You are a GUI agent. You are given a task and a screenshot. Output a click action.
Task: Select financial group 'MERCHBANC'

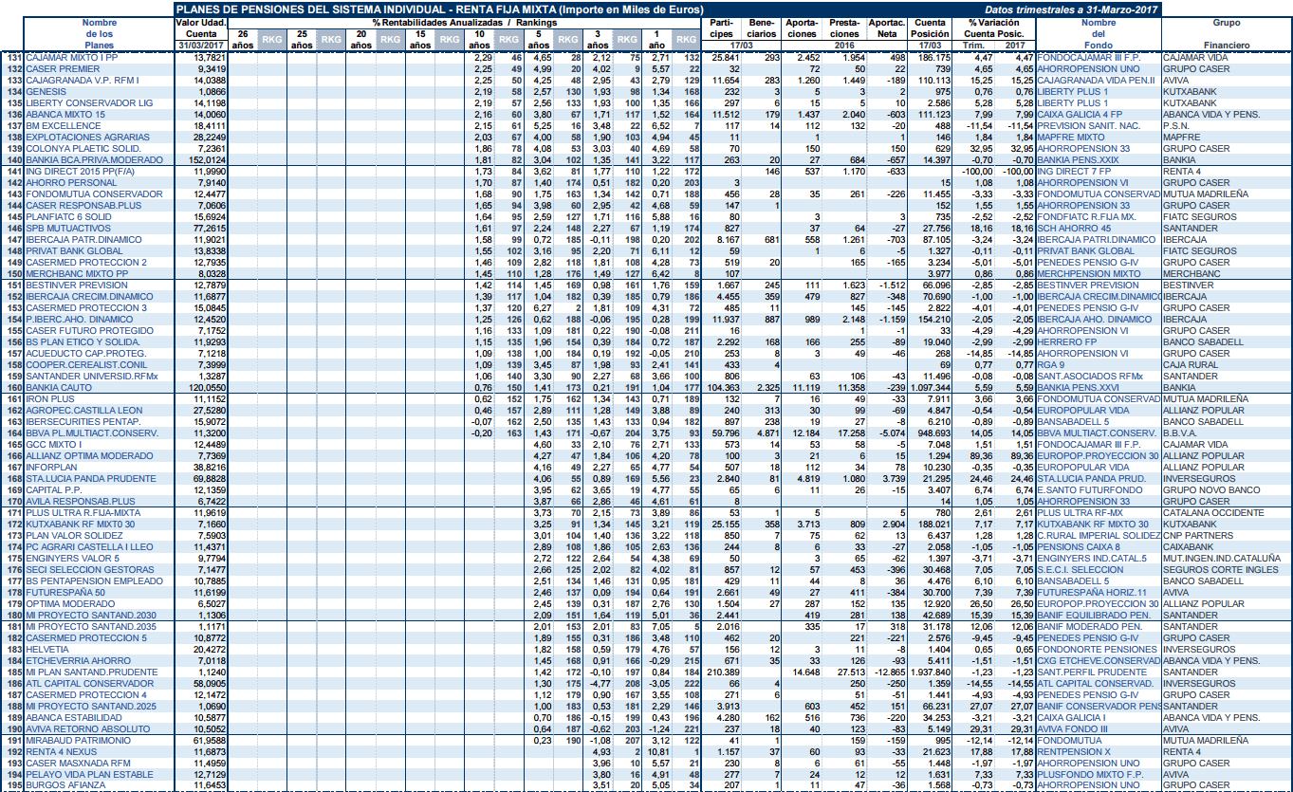pyautogui.click(x=1191, y=274)
